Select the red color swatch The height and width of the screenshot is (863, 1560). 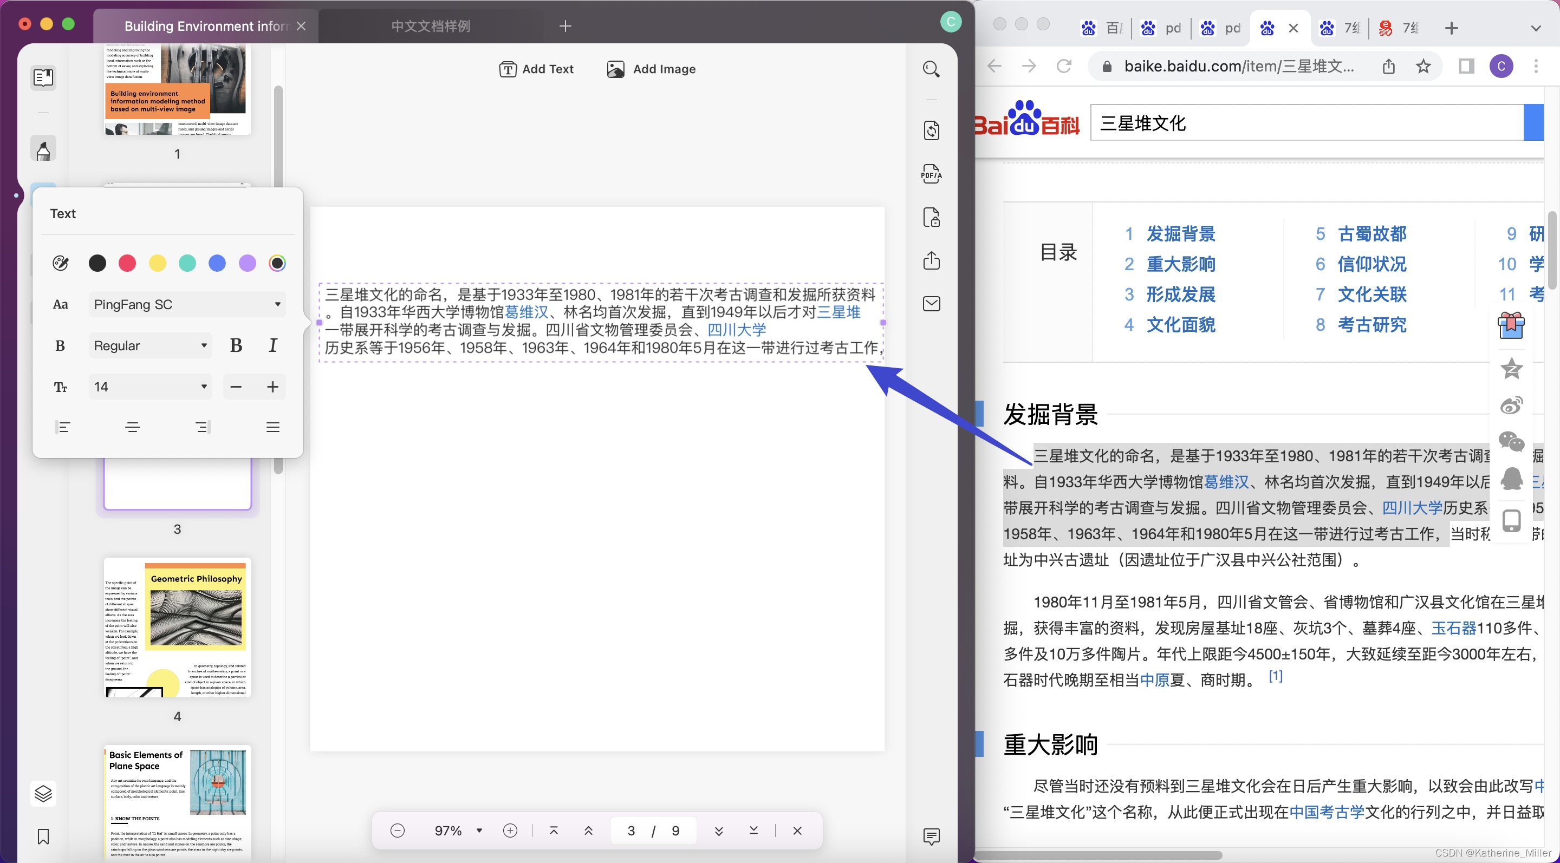click(x=127, y=263)
